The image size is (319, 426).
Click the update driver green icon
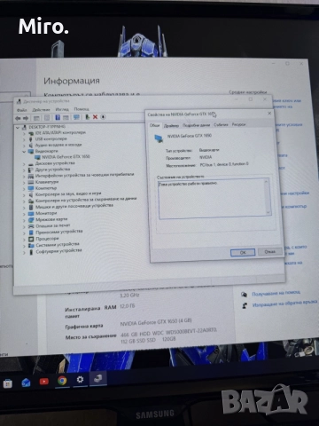(88, 117)
